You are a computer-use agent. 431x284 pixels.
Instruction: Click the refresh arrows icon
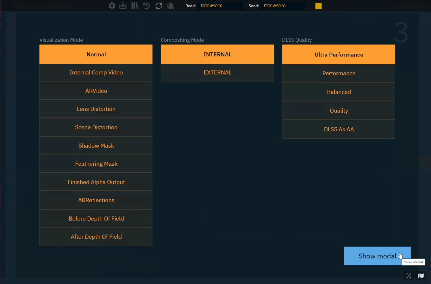coord(159,6)
